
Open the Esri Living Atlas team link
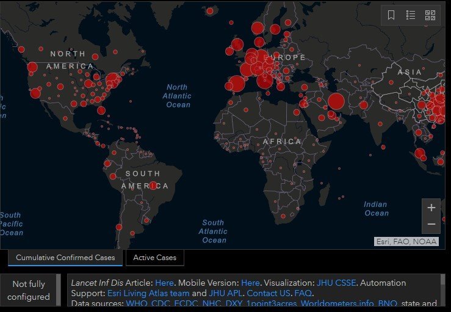[148, 293]
